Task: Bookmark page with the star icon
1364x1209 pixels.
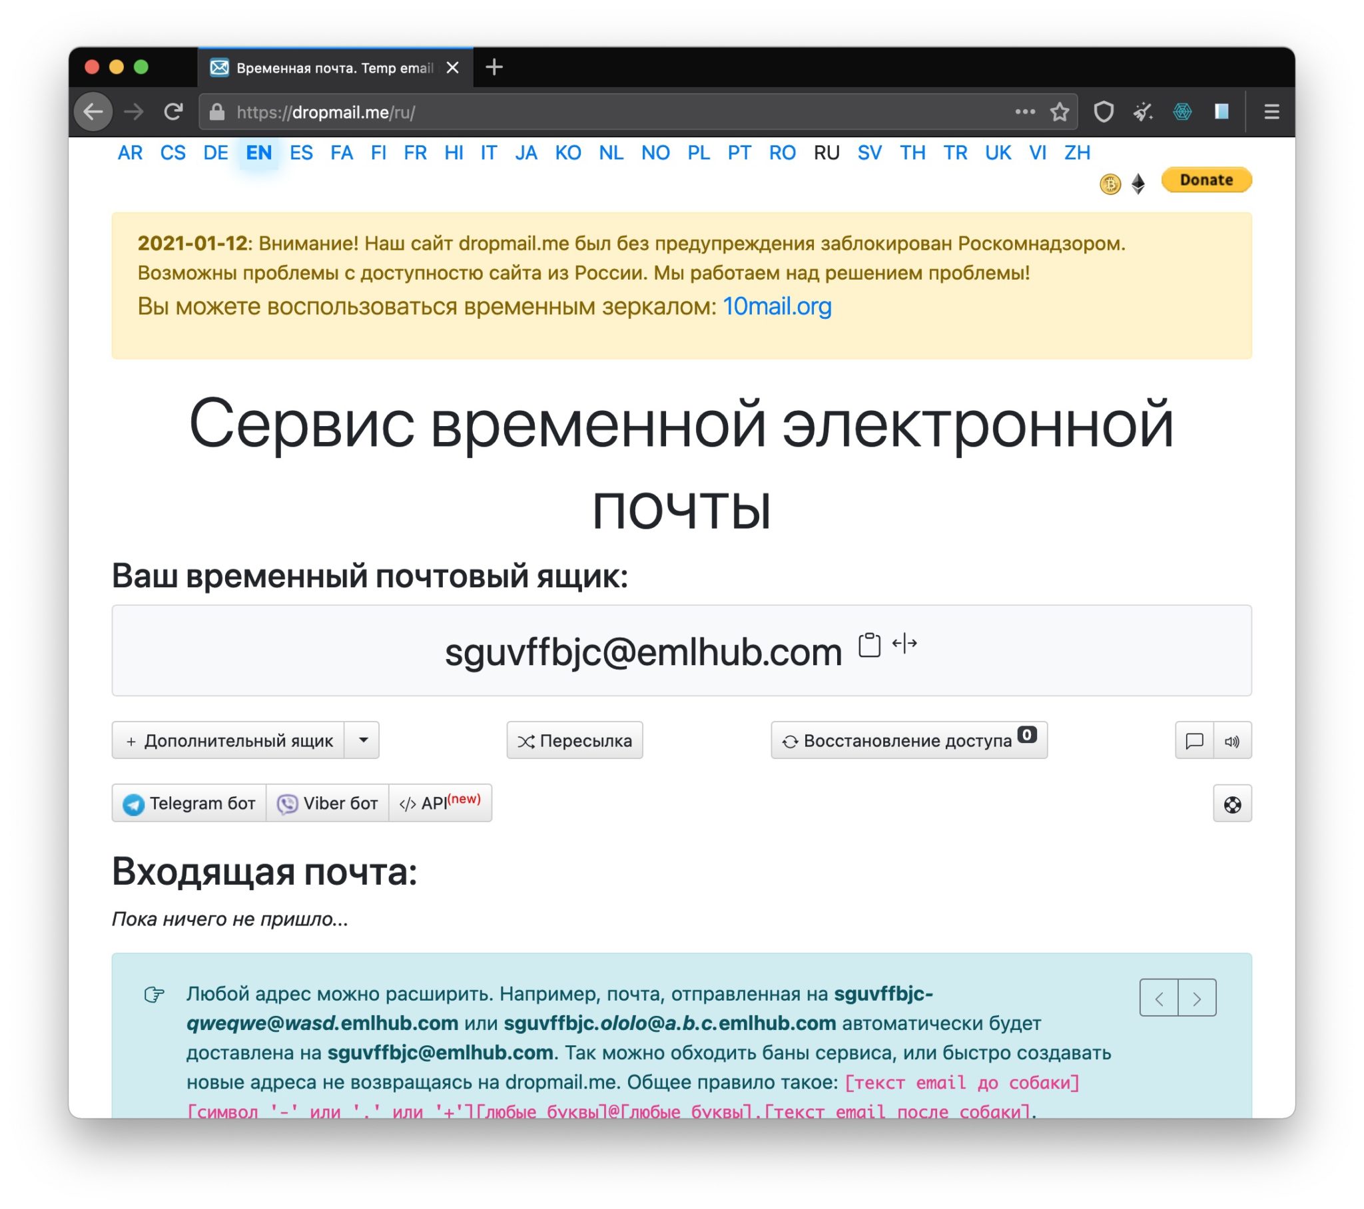Action: pos(1060,112)
